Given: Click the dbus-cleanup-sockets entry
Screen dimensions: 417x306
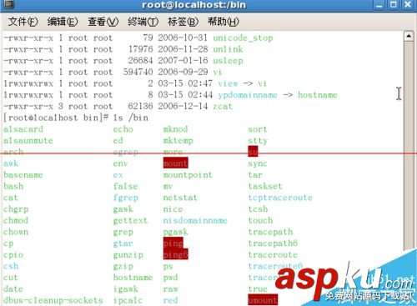Looking at the screenshot, I should pos(53,300).
